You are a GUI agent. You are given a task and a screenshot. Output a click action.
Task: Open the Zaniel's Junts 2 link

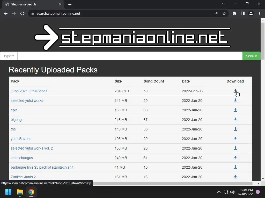(x=23, y=177)
